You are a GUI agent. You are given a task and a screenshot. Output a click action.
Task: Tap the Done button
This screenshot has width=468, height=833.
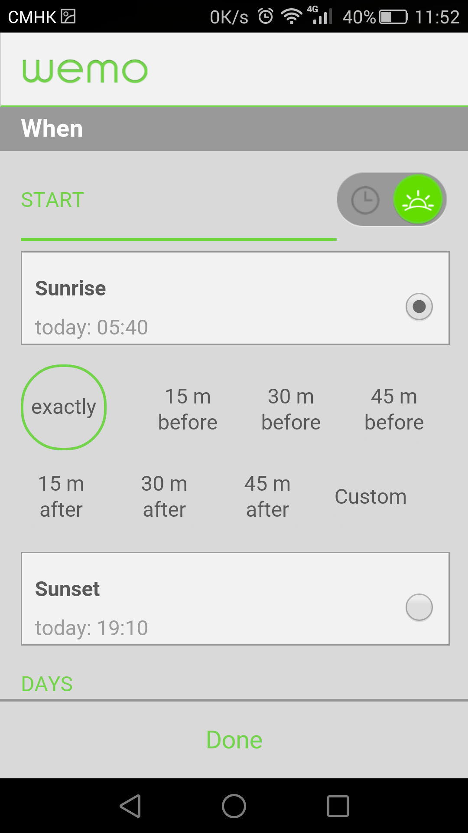[234, 740]
